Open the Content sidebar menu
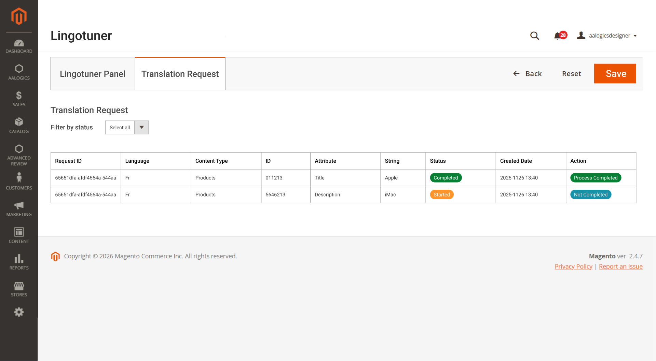Image resolution: width=656 pixels, height=361 pixels. [19, 235]
